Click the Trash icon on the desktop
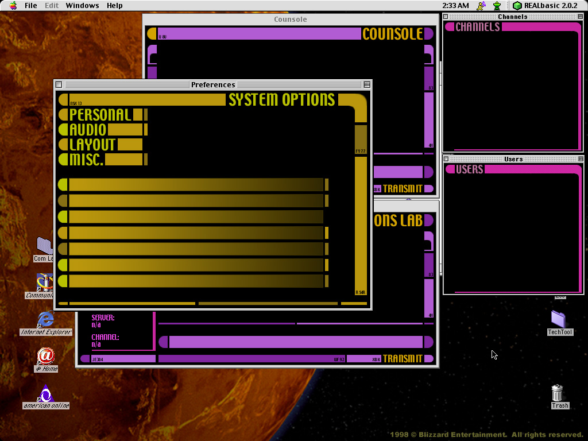Screen dimensions: 588x441 (x=558, y=393)
